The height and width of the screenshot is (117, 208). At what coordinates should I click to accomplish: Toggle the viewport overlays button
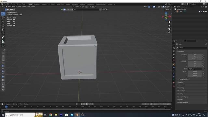(x=154, y=7)
